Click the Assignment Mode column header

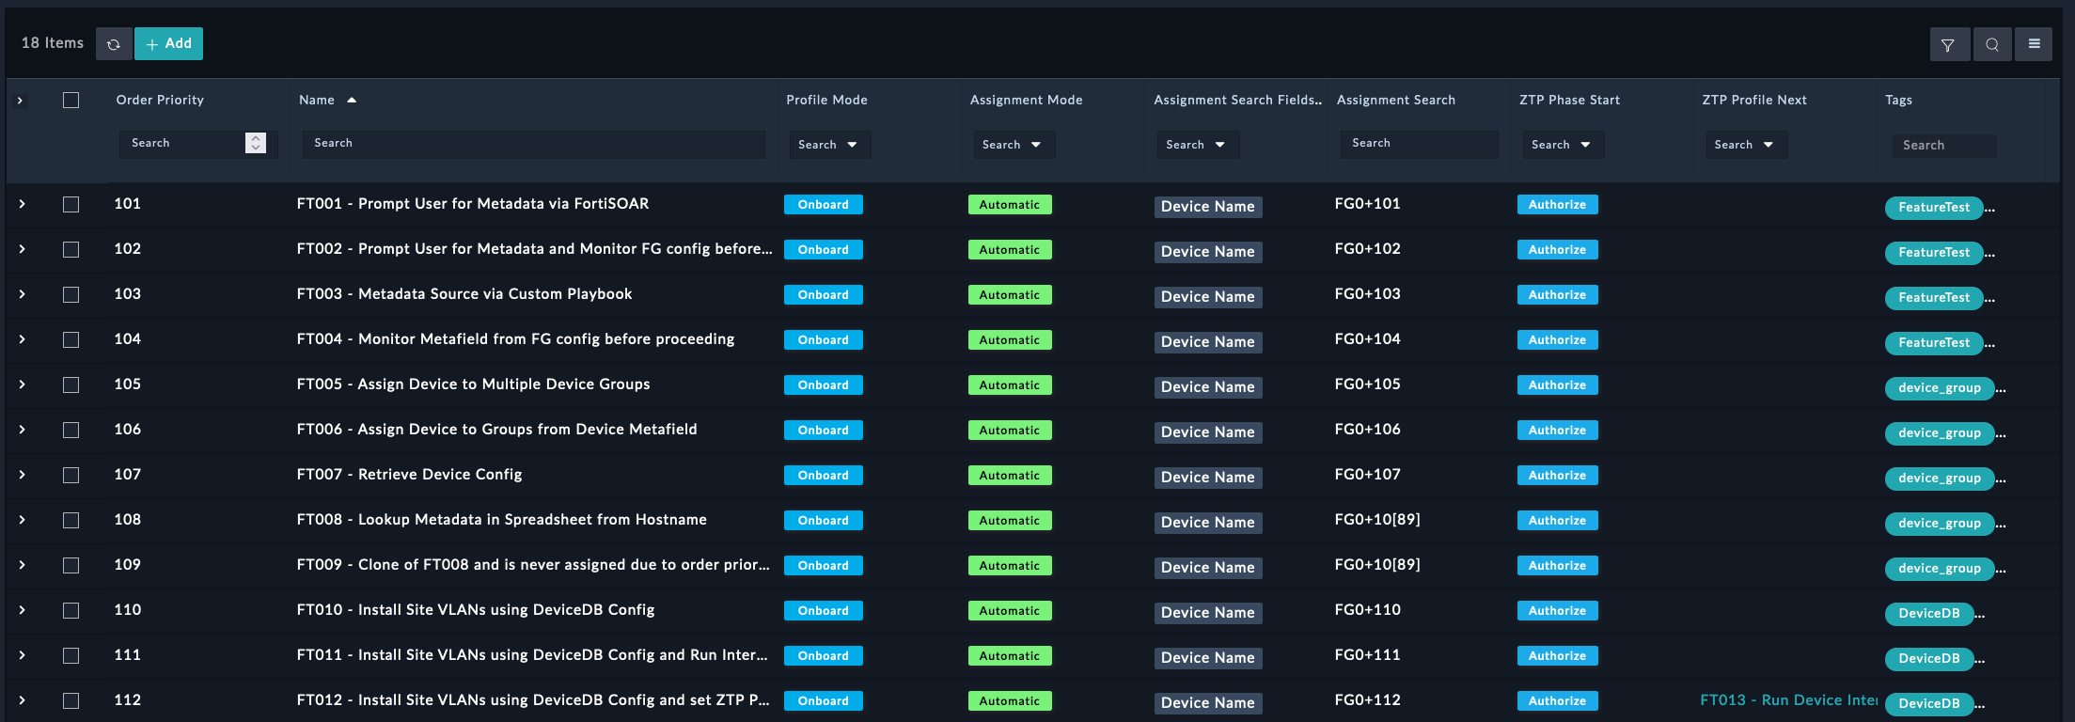(1026, 100)
